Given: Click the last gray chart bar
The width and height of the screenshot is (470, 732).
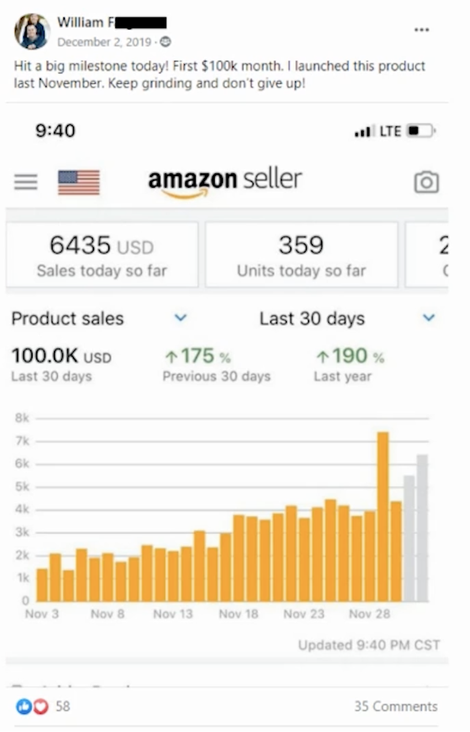Looking at the screenshot, I should (x=422, y=528).
